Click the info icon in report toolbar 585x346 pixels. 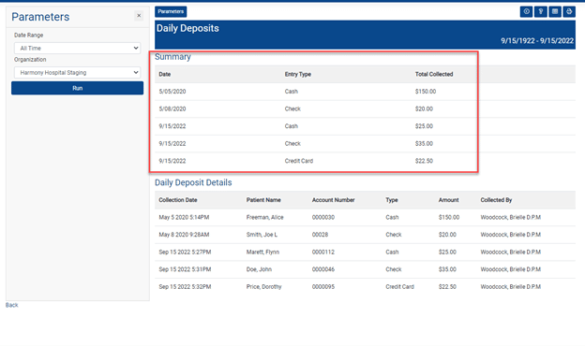(526, 11)
